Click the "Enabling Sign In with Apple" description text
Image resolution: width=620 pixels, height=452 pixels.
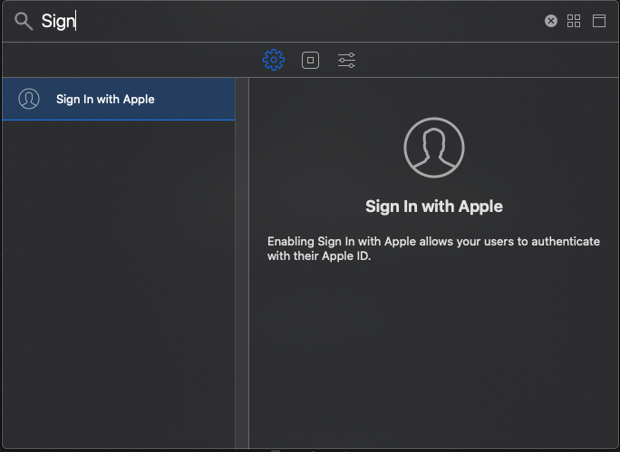(x=434, y=248)
